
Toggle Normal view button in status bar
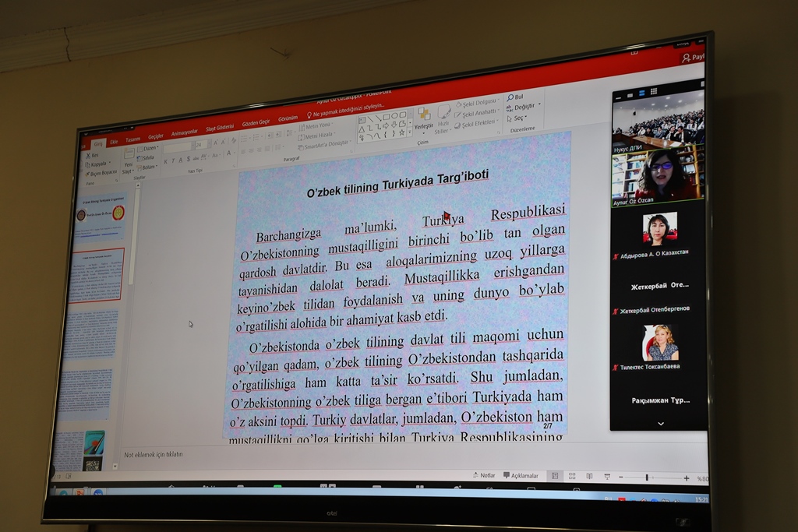click(554, 475)
